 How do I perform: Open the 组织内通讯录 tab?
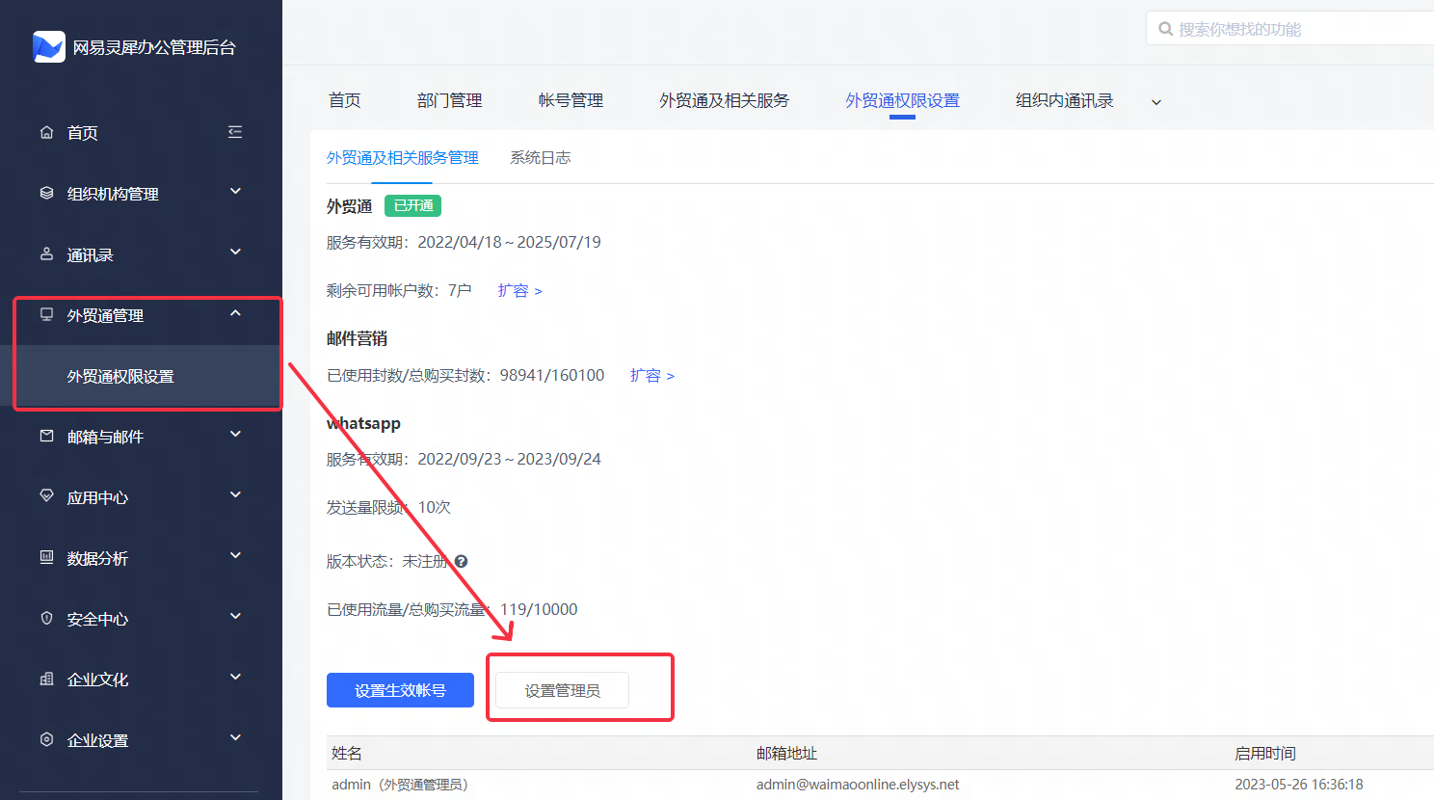click(x=1065, y=100)
